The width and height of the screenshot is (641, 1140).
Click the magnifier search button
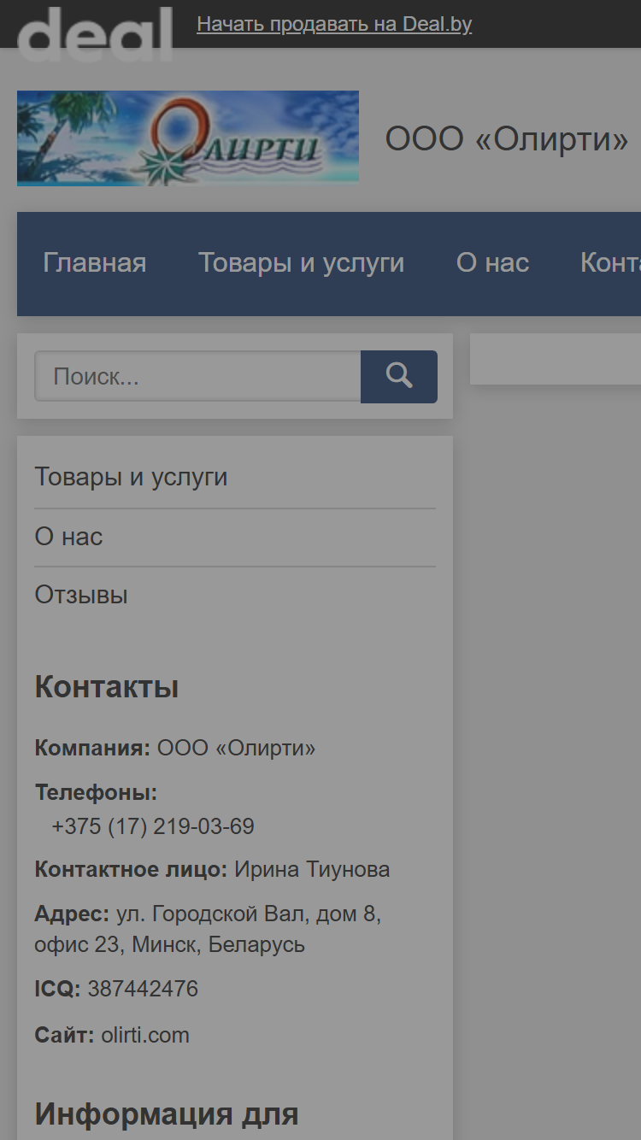399,376
